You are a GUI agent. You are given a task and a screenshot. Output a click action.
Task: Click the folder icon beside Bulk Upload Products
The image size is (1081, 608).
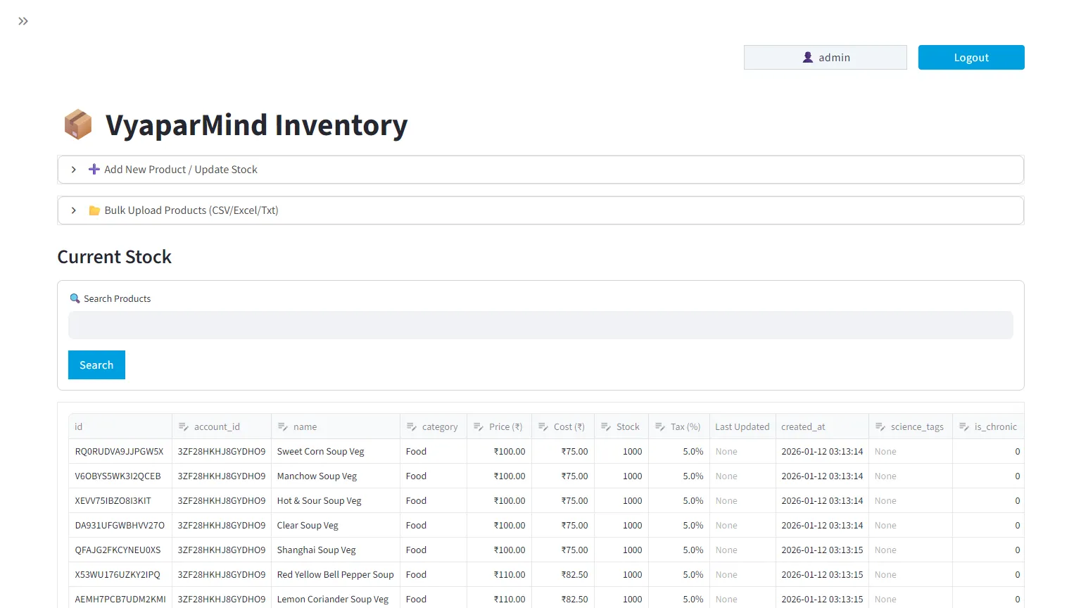coord(94,210)
